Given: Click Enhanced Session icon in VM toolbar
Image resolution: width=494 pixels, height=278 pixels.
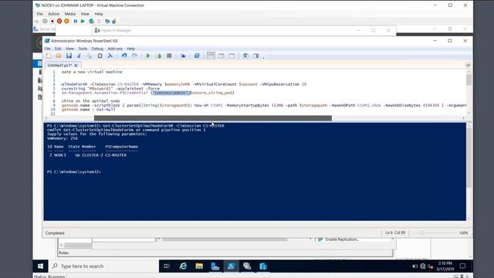Looking at the screenshot, I should pos(107,21).
